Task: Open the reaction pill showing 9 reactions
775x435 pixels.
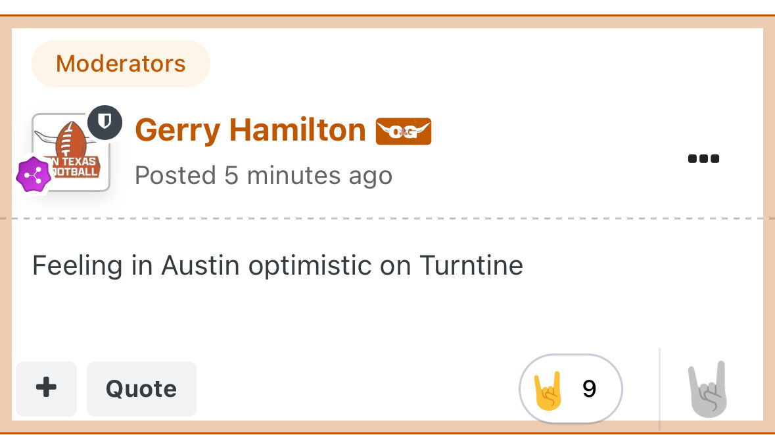Action: pos(571,388)
